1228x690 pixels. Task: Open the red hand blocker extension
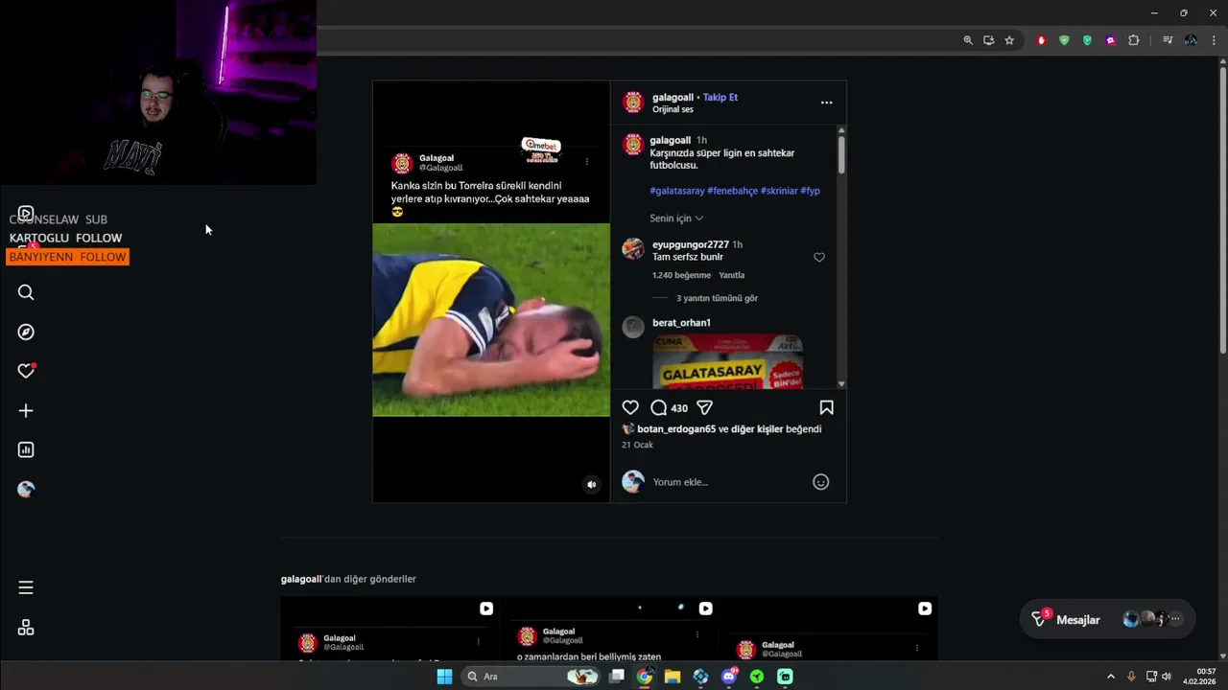click(1041, 40)
